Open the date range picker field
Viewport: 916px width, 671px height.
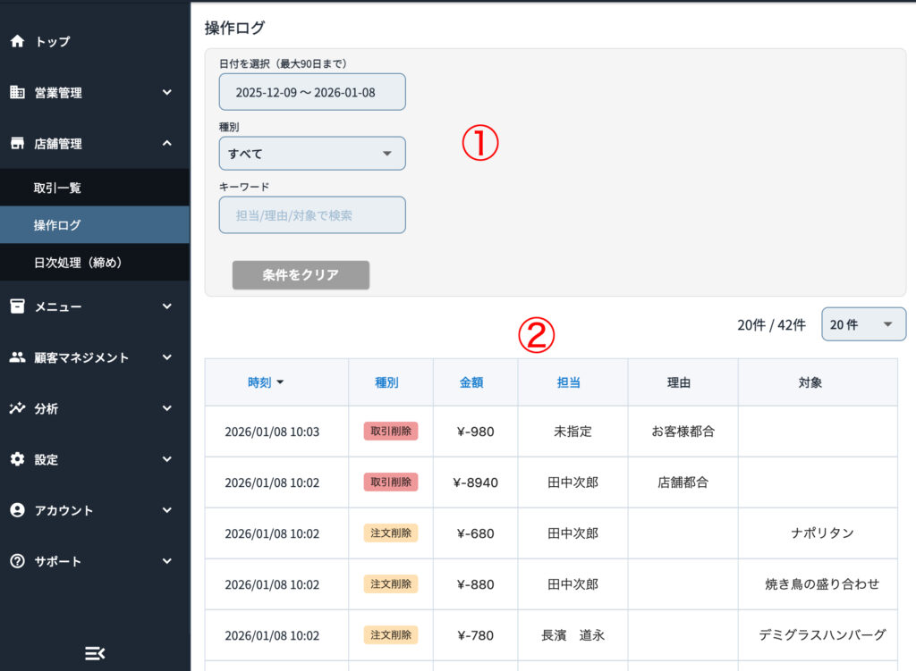311,92
